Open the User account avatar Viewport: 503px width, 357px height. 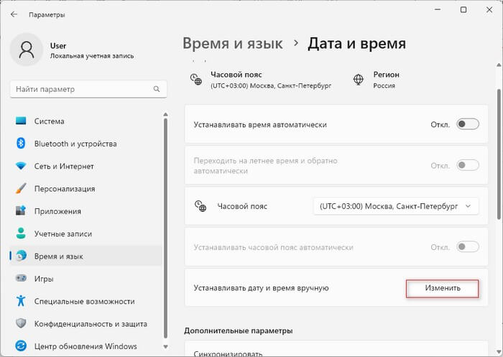(x=27, y=50)
